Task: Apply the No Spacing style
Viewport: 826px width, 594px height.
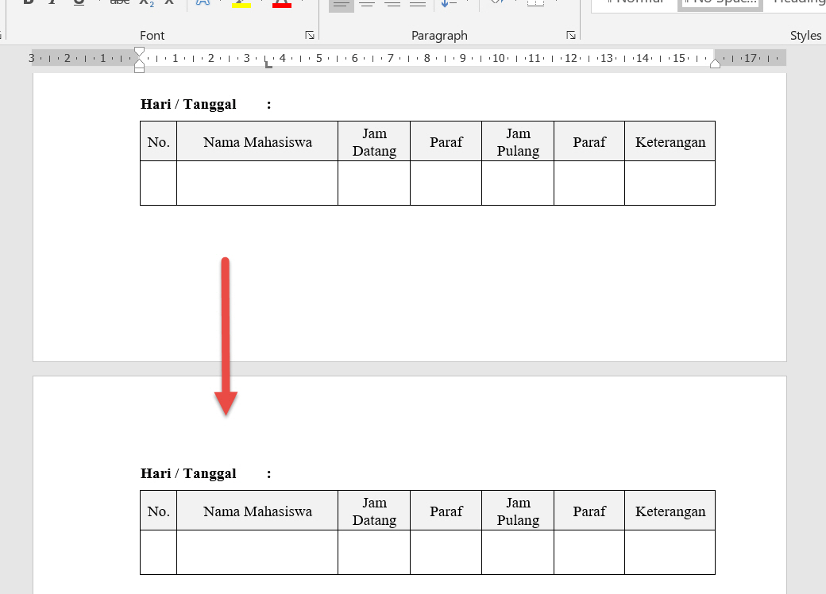Action: click(719, 2)
